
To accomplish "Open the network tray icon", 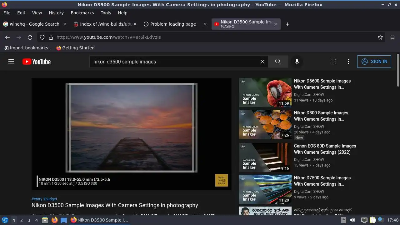I will [364, 220].
